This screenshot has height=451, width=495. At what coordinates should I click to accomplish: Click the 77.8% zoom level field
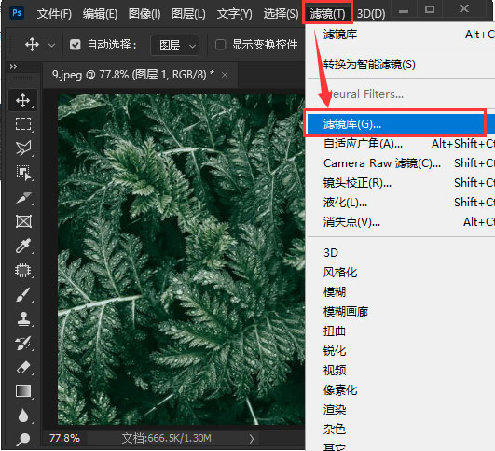point(64,438)
